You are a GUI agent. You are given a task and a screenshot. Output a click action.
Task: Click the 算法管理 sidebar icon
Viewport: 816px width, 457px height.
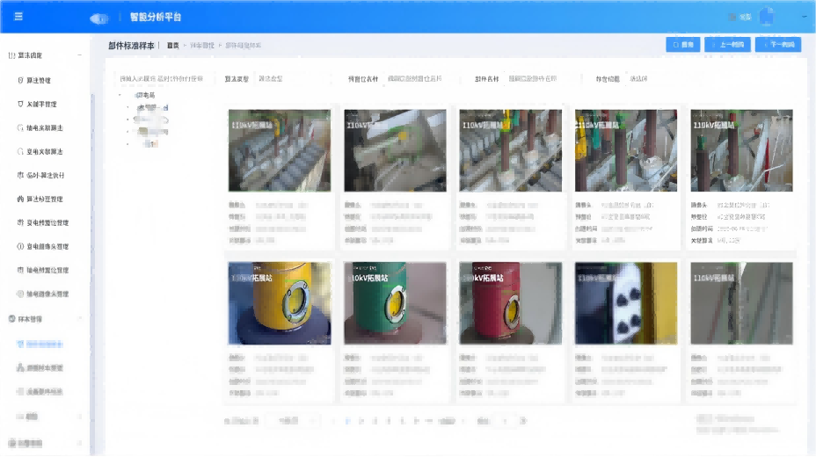[20, 80]
